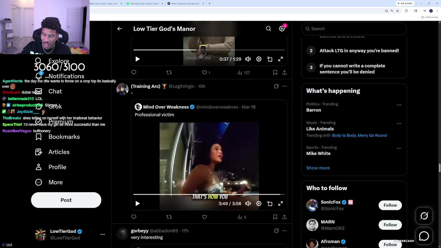
Task: Open Bookmarks in the sidebar
Action: pos(58,137)
